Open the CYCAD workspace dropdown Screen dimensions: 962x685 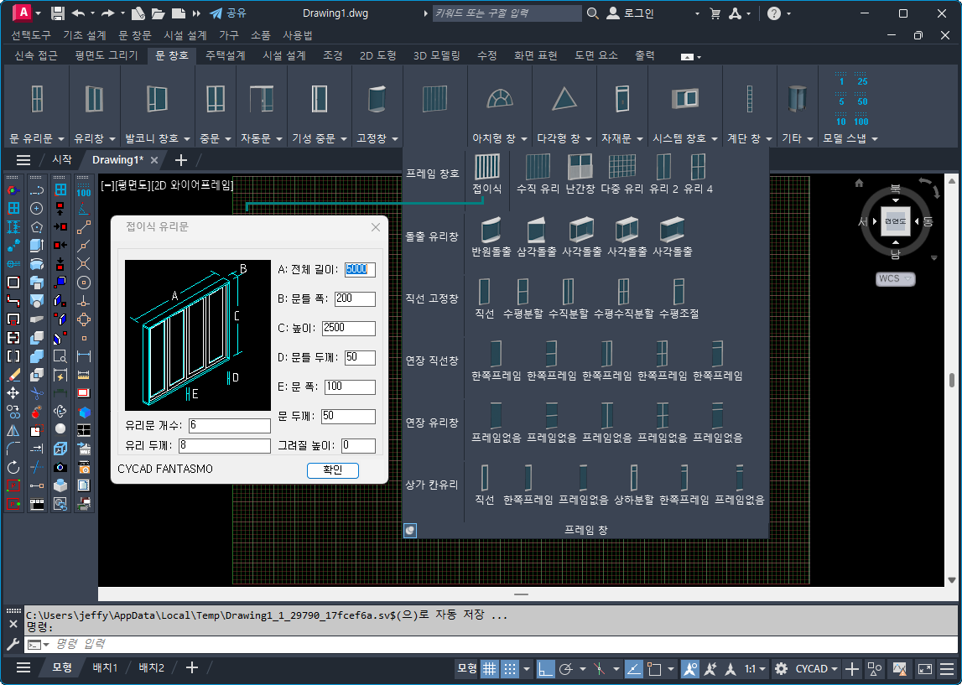click(818, 668)
